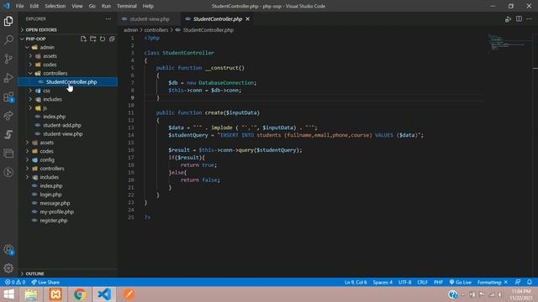Screen dimensions: 538x302
Task: Open the orange taskbar application icon
Action: (x=129, y=294)
